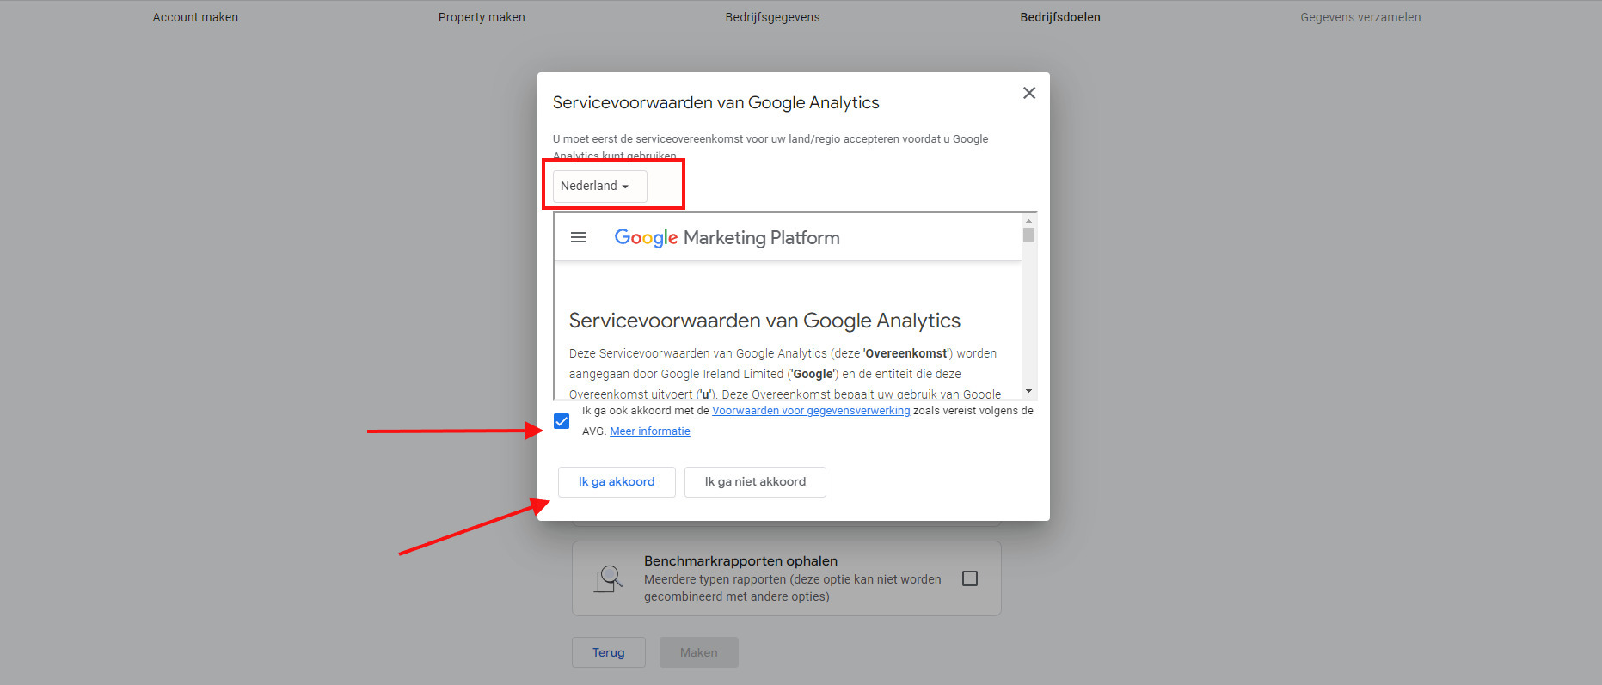Toggle the AVG data processing checkbox
Screen dimensions: 1602x685
562,421
